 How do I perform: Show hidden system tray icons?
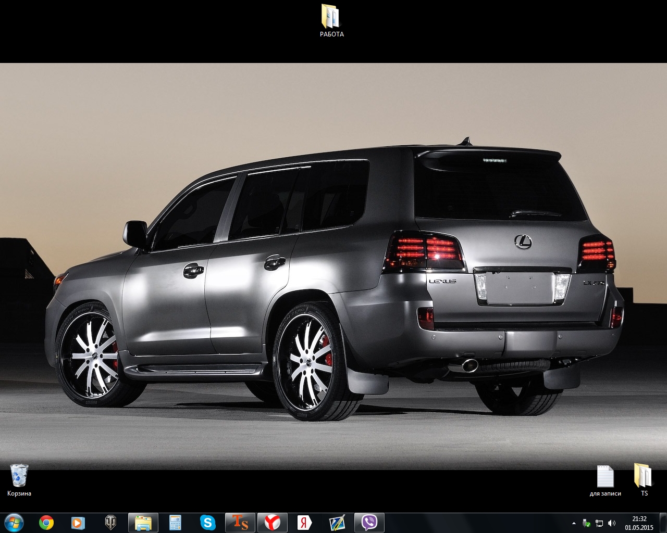(574, 523)
